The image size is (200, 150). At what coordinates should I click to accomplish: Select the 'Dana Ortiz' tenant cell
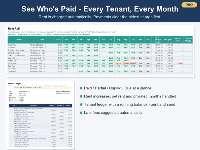19,71
